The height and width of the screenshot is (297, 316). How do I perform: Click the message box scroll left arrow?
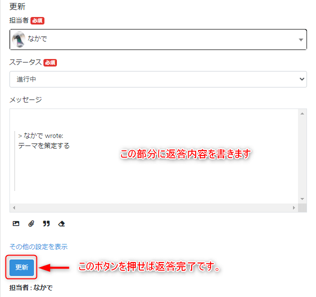pyautogui.click(x=14, y=208)
